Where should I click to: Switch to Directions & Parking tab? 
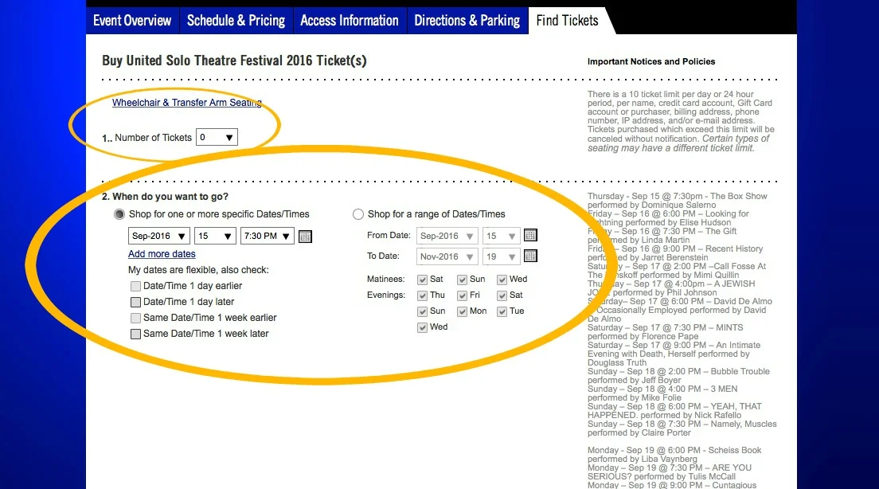click(467, 21)
